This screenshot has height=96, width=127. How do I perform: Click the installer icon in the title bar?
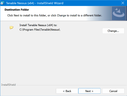click(x=3, y=3)
